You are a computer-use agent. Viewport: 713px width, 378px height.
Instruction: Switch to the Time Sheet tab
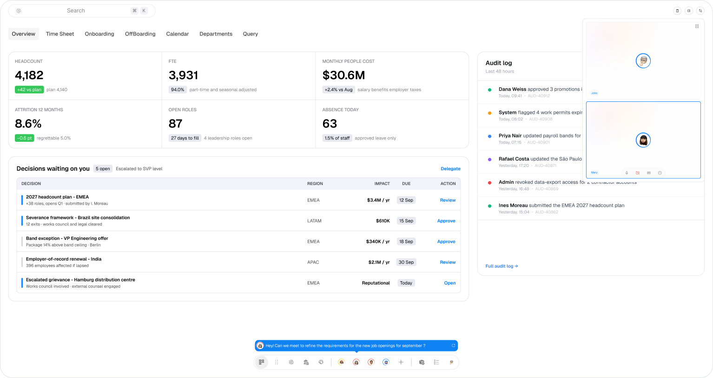click(60, 34)
